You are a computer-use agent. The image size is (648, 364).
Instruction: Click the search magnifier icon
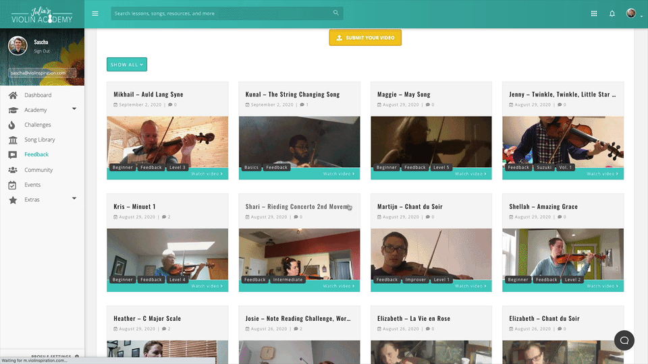click(x=336, y=13)
